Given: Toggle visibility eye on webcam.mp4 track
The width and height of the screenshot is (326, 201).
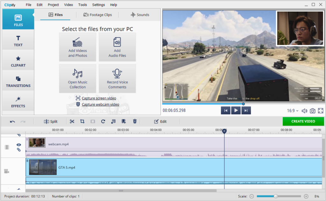Looking at the screenshot, I should click(19, 145).
